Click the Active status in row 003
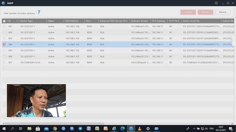Image resolution: width=236 pixels, height=132 pixels. coord(51,38)
